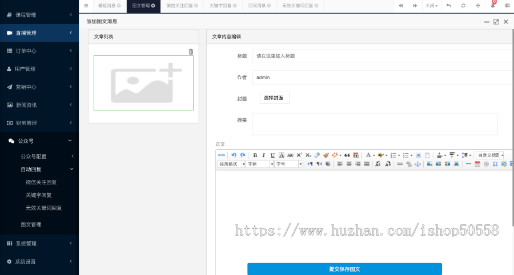Insert special character omega symbol
The height and width of the screenshot is (275, 514).
(x=495, y=164)
